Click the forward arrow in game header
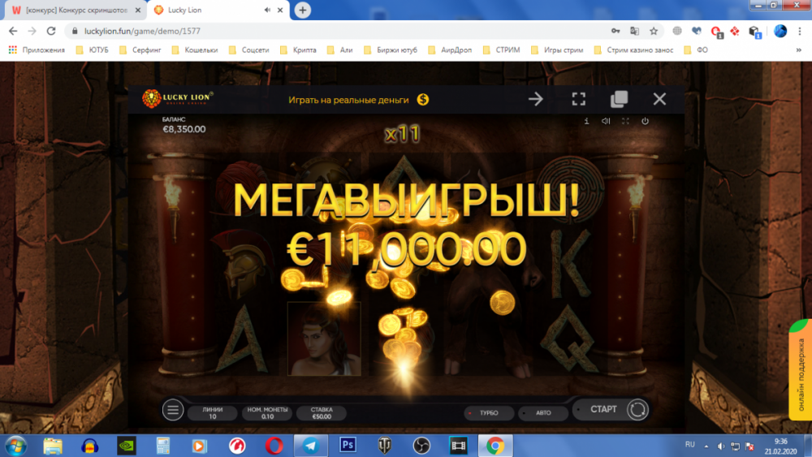The width and height of the screenshot is (812, 457). 536,99
